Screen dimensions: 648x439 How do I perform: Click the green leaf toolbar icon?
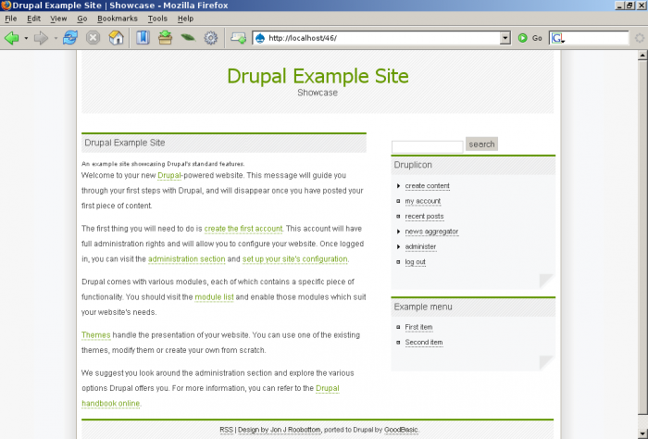(x=188, y=38)
